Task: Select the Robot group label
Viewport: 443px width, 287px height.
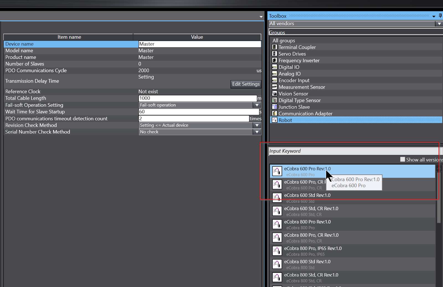Action: (x=285, y=121)
